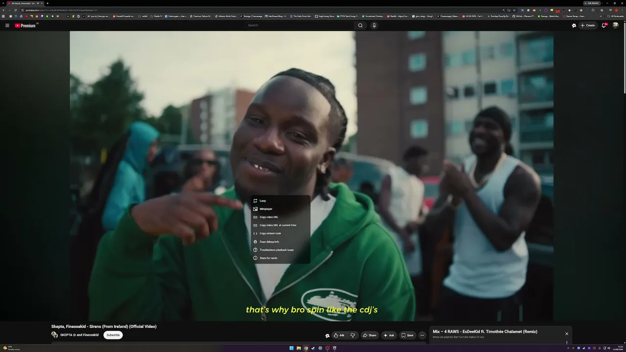Click the YouTube search box

coord(299,25)
